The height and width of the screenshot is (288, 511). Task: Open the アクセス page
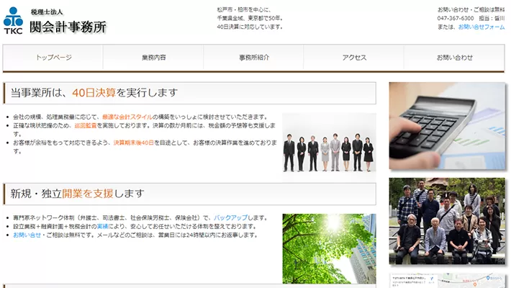tap(354, 58)
